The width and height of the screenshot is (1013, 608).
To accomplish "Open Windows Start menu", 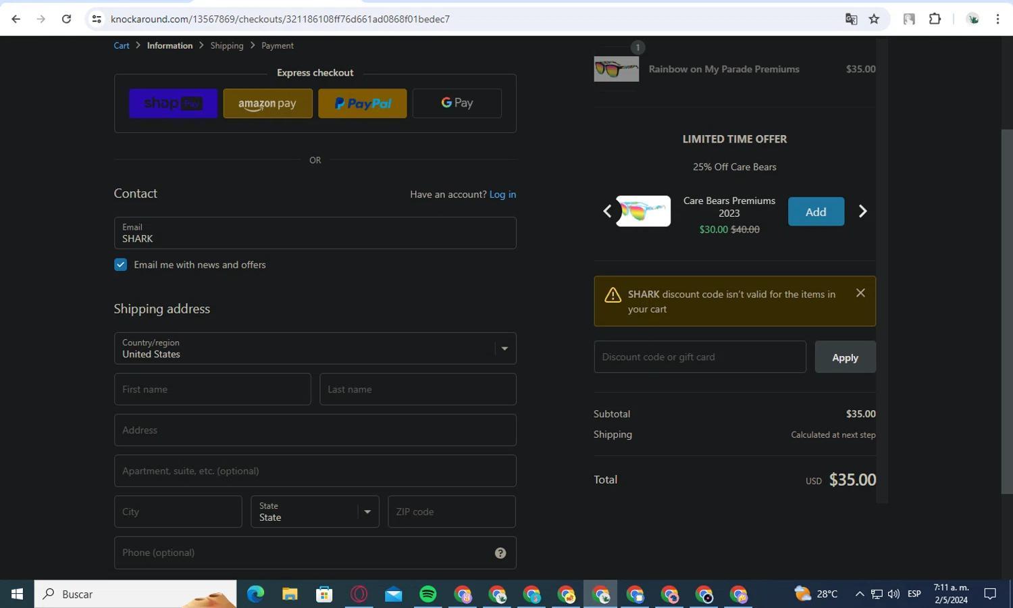I will [17, 594].
